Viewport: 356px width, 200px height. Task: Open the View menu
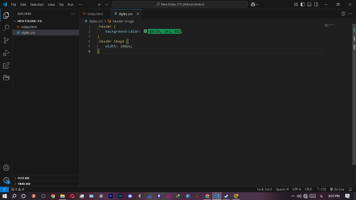(51, 4)
